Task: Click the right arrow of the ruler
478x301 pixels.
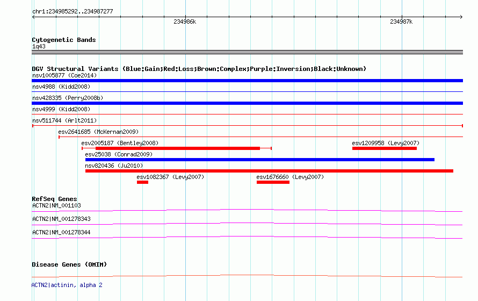Action: click(461, 17)
